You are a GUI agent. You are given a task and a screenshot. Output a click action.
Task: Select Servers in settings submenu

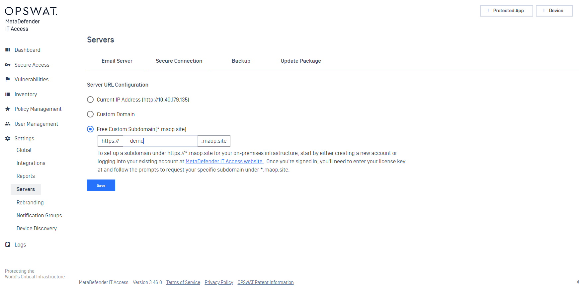[x=26, y=189]
